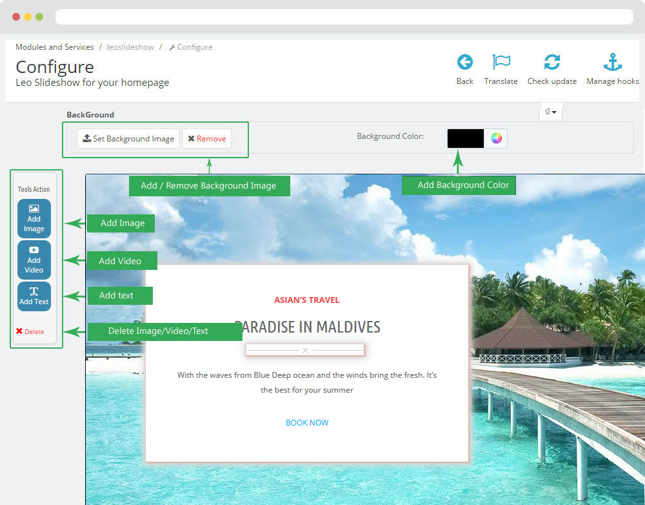The image size is (645, 505).
Task: Click the Add Text tool button
Action: (34, 296)
